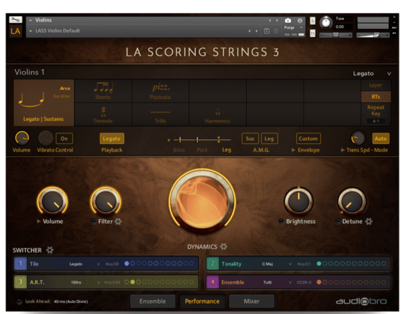
Task: Open the Detune settings gear
Action: click(x=369, y=221)
